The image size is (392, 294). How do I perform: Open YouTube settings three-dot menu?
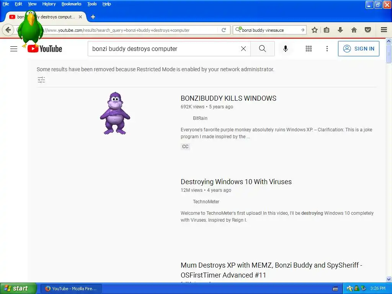click(327, 49)
